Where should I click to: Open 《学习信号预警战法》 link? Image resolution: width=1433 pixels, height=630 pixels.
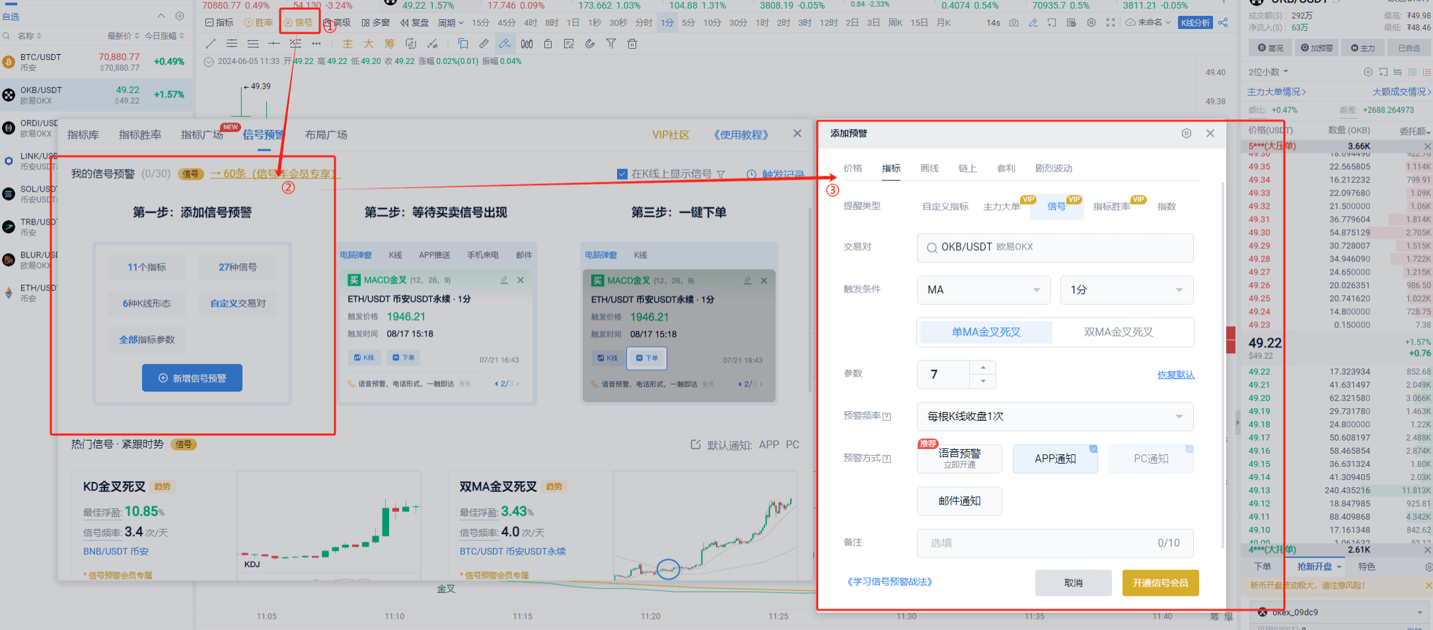(x=890, y=582)
